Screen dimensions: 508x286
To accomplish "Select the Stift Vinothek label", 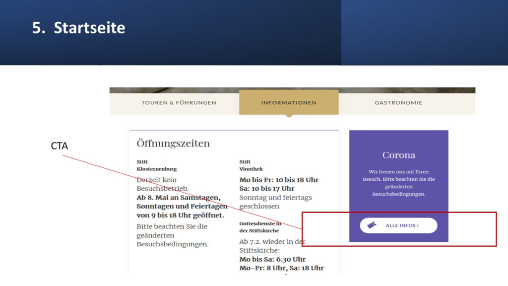I will point(251,165).
